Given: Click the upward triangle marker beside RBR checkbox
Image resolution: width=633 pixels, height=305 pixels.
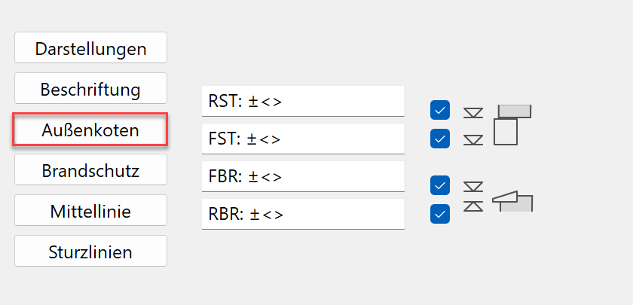Looking at the screenshot, I should (473, 206).
